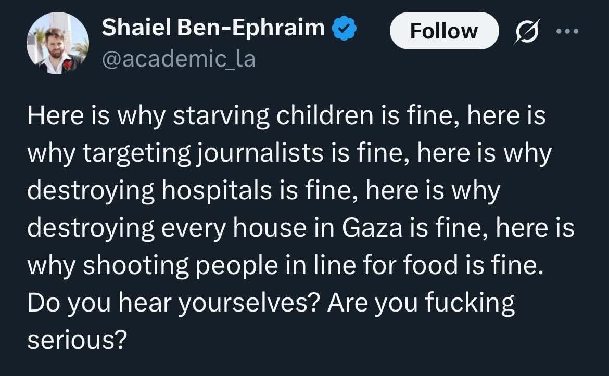Visit the @academic_la handle link
609x376 pixels.
[x=179, y=59]
